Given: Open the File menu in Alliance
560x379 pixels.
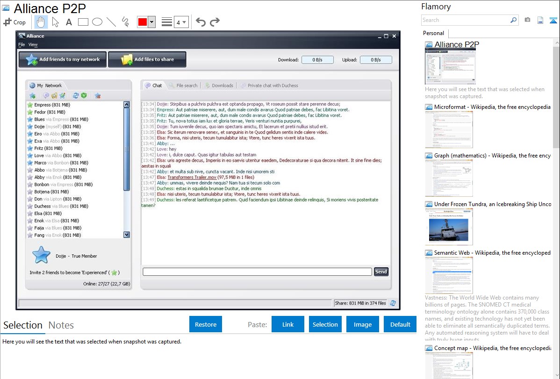Looking at the screenshot, I should pos(22,45).
